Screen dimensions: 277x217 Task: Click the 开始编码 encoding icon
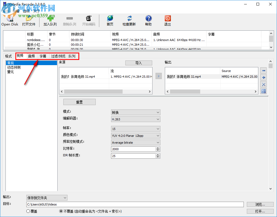(x=88, y=19)
